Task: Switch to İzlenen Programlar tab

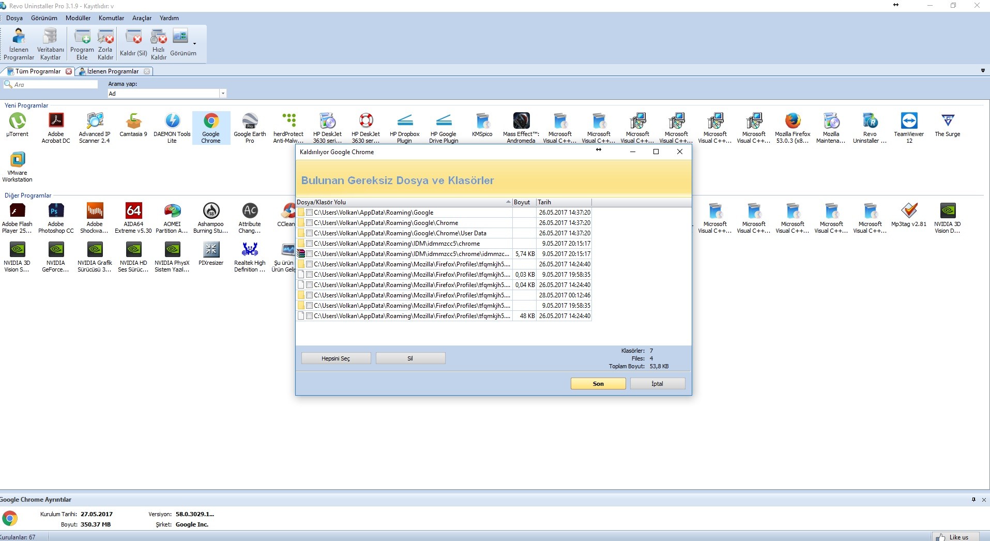Action: tap(113, 71)
